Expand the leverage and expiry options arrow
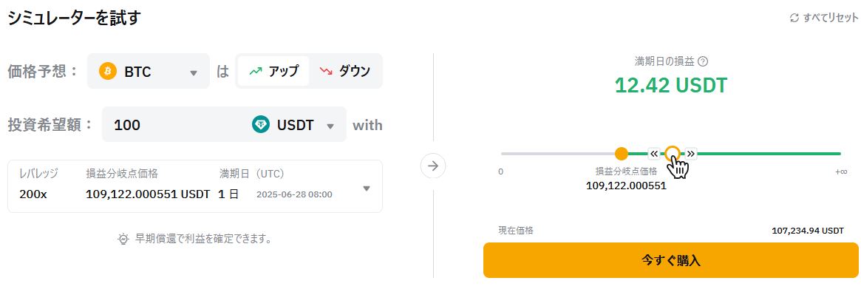Viewport: 861px width, 292px height. 367,189
